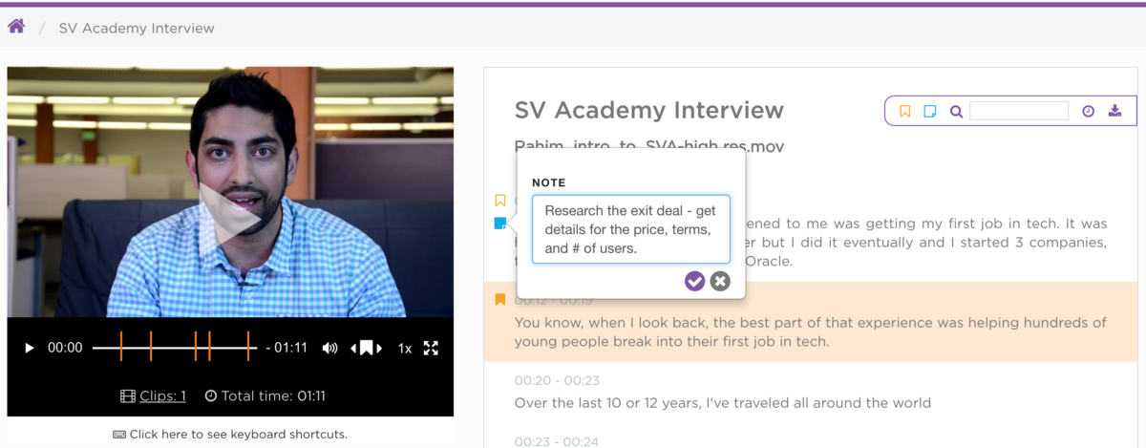
Task: Click the last orange timeline marker
Action: click(248, 347)
